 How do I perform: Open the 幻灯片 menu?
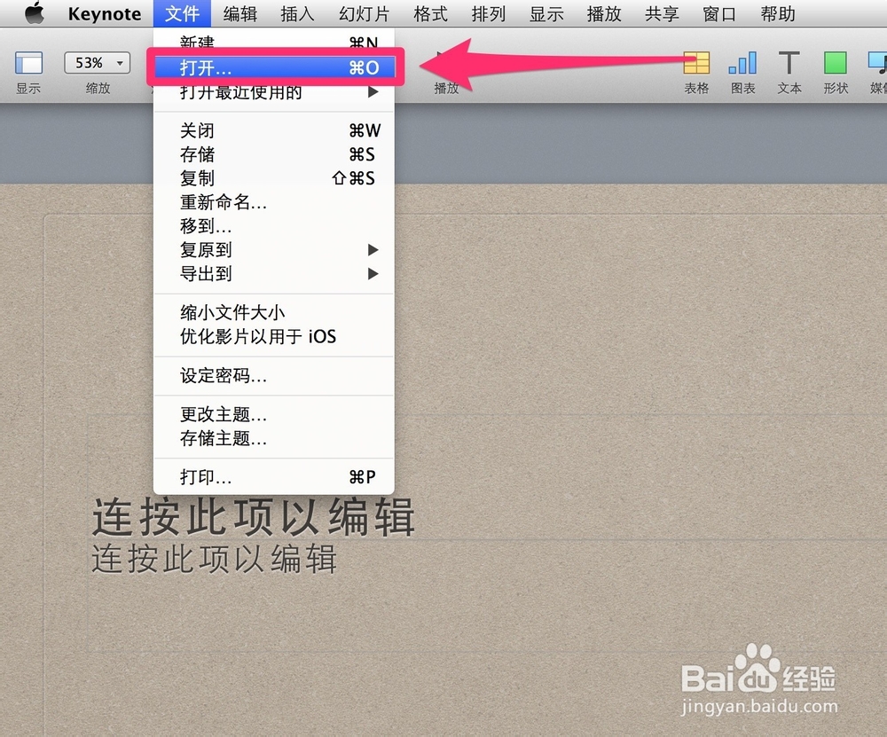365,13
